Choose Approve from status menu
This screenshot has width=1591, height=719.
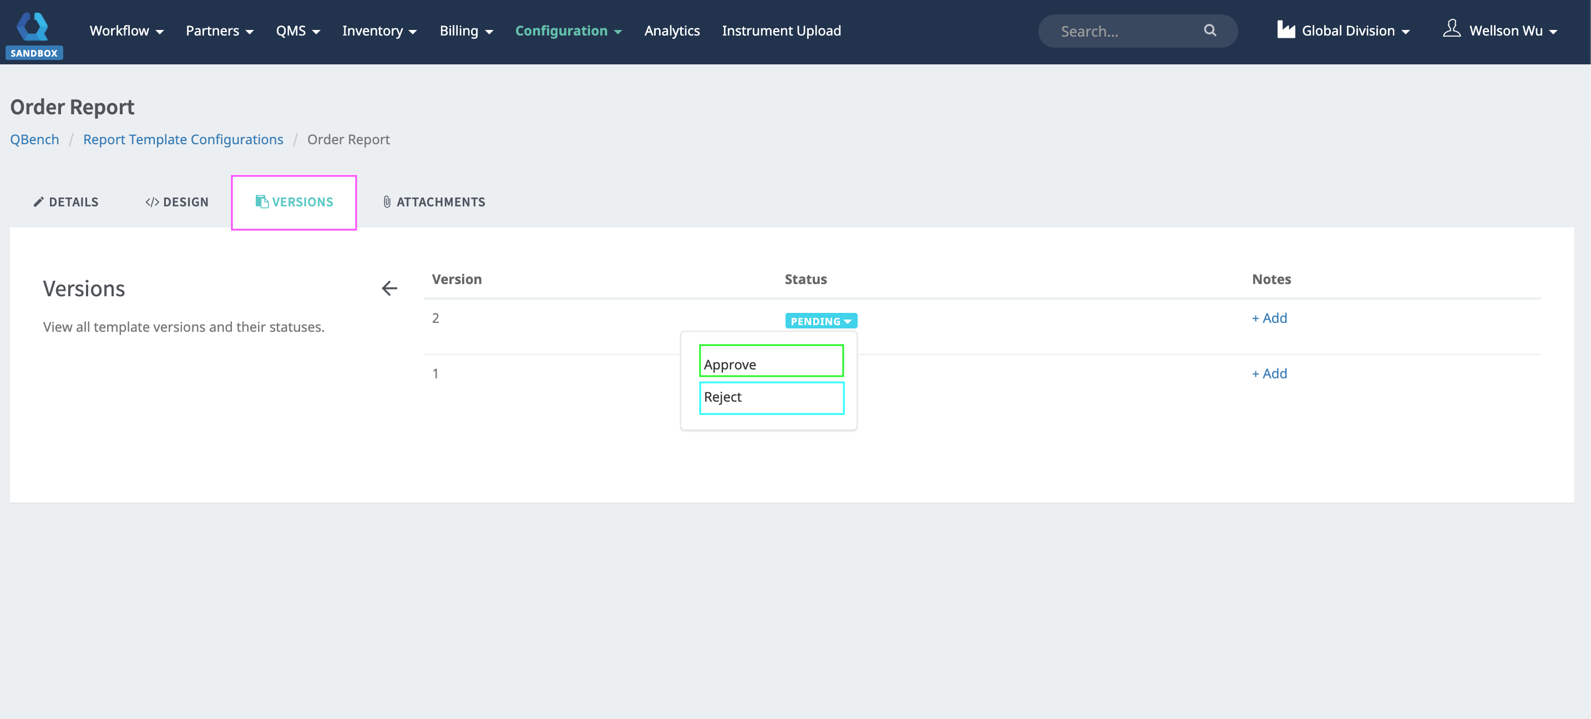coord(771,364)
